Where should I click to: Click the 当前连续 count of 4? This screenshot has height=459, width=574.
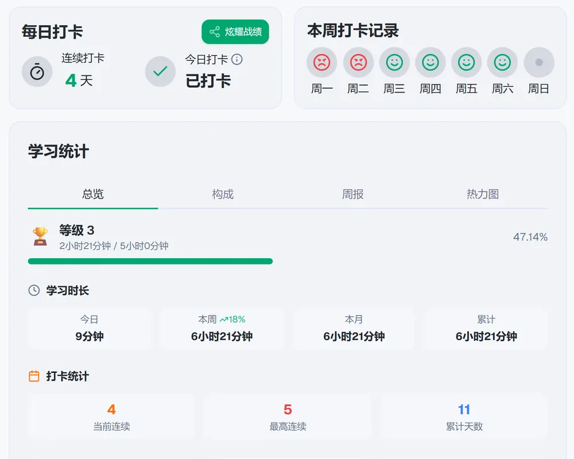pos(112,409)
